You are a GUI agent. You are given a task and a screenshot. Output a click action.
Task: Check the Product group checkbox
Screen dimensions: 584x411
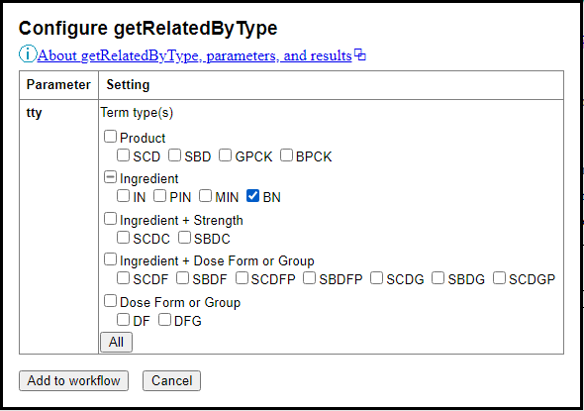click(110, 137)
